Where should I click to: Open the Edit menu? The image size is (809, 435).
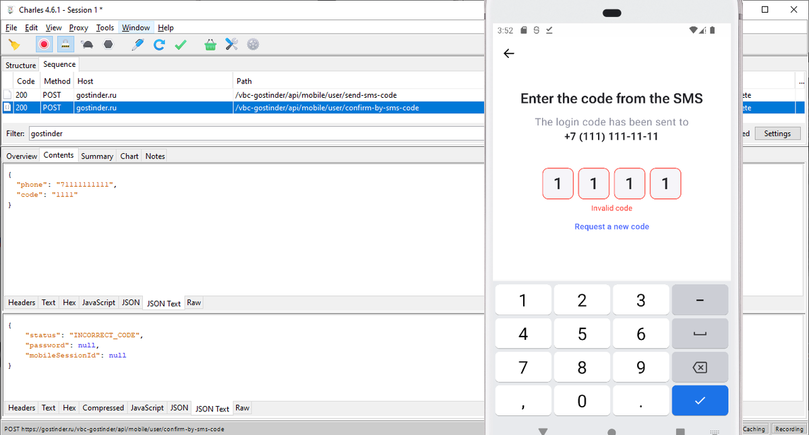coord(32,28)
